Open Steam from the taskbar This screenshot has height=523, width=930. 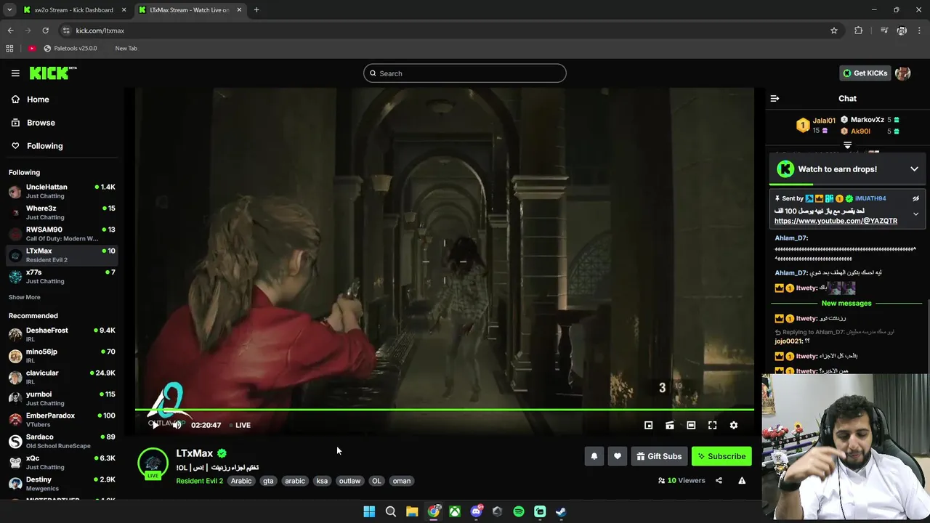(x=561, y=511)
